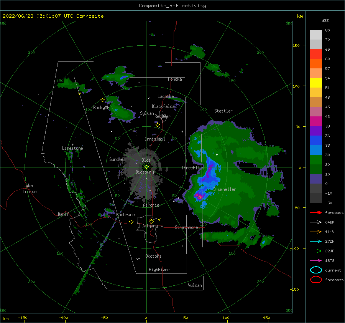Select the bright green 30-20 dBZ swatch
The image size is (345, 323).
(316, 160)
